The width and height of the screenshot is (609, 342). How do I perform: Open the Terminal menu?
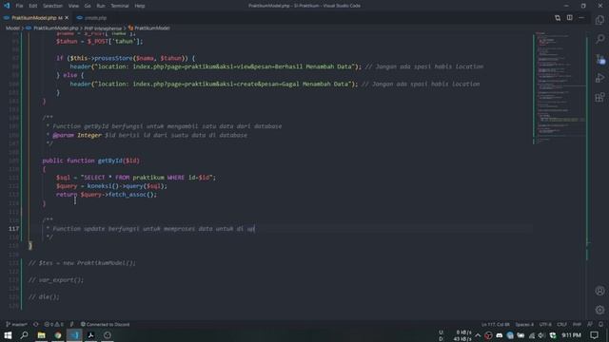(120, 6)
